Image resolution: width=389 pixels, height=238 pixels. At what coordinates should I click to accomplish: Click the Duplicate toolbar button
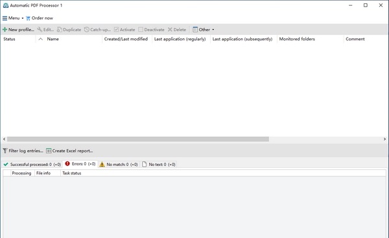point(69,30)
